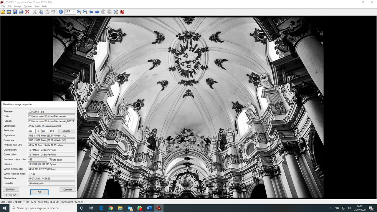Open settings with the wrench icon

click(x=115, y=12)
